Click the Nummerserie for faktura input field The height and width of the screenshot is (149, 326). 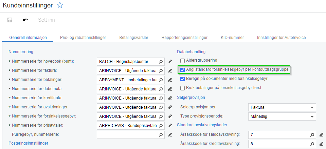131,71
